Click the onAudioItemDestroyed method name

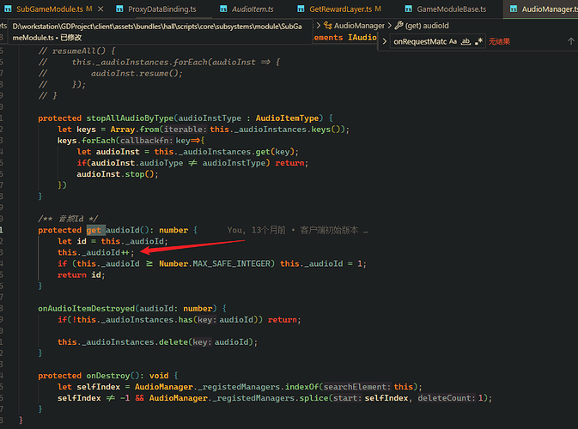click(86, 309)
